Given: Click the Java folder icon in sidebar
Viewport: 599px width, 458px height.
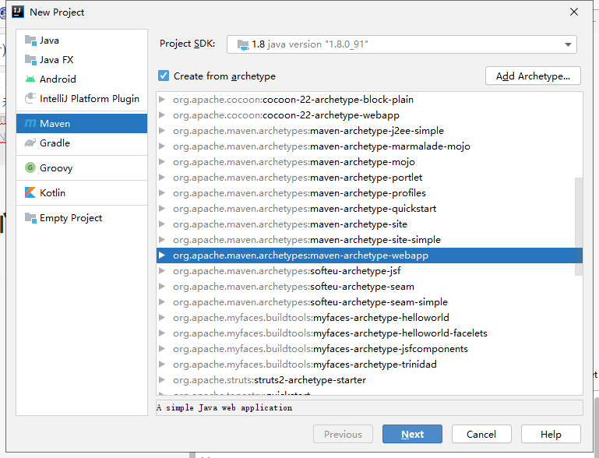Looking at the screenshot, I should click(x=30, y=41).
